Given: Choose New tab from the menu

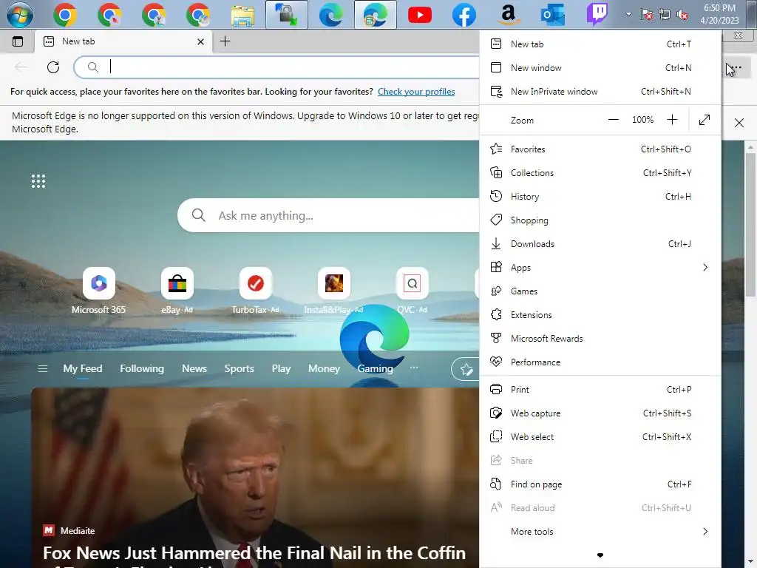Looking at the screenshot, I should coord(600,44).
